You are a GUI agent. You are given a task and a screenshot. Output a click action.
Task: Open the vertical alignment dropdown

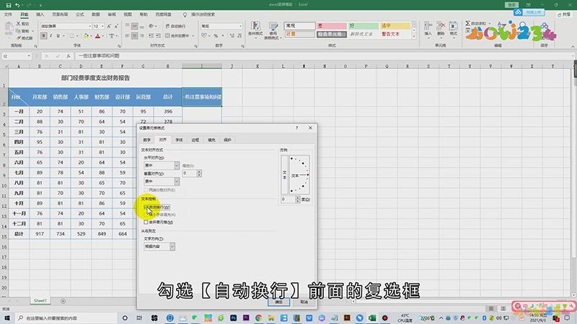[x=177, y=181]
